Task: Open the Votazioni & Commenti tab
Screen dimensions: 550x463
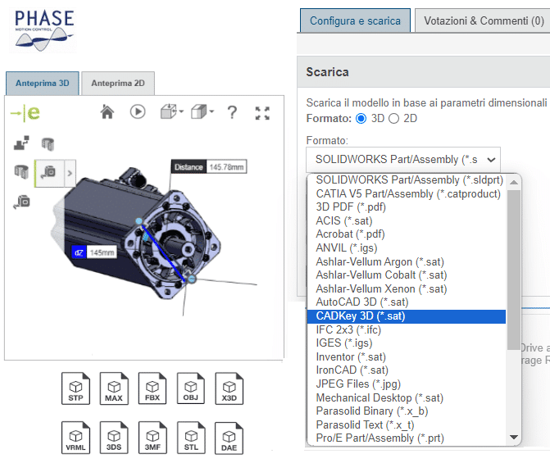Action: pos(484,20)
